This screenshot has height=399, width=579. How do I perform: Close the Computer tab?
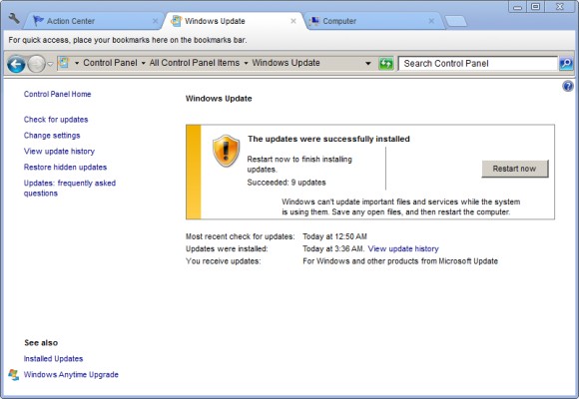[431, 21]
